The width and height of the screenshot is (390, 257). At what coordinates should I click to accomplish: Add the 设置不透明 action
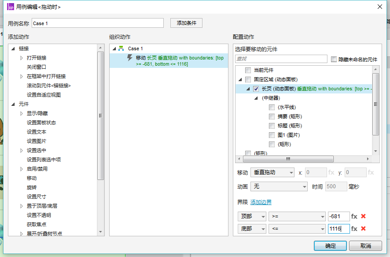39,215
